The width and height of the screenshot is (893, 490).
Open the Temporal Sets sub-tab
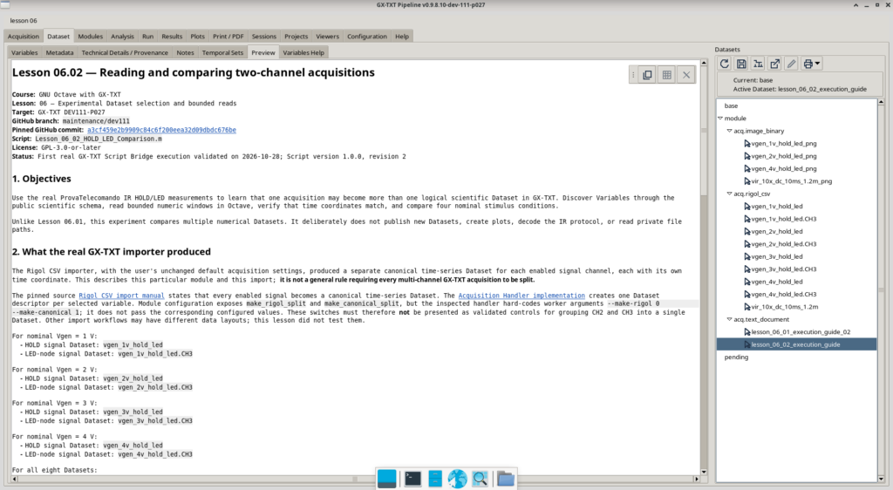pyautogui.click(x=222, y=53)
